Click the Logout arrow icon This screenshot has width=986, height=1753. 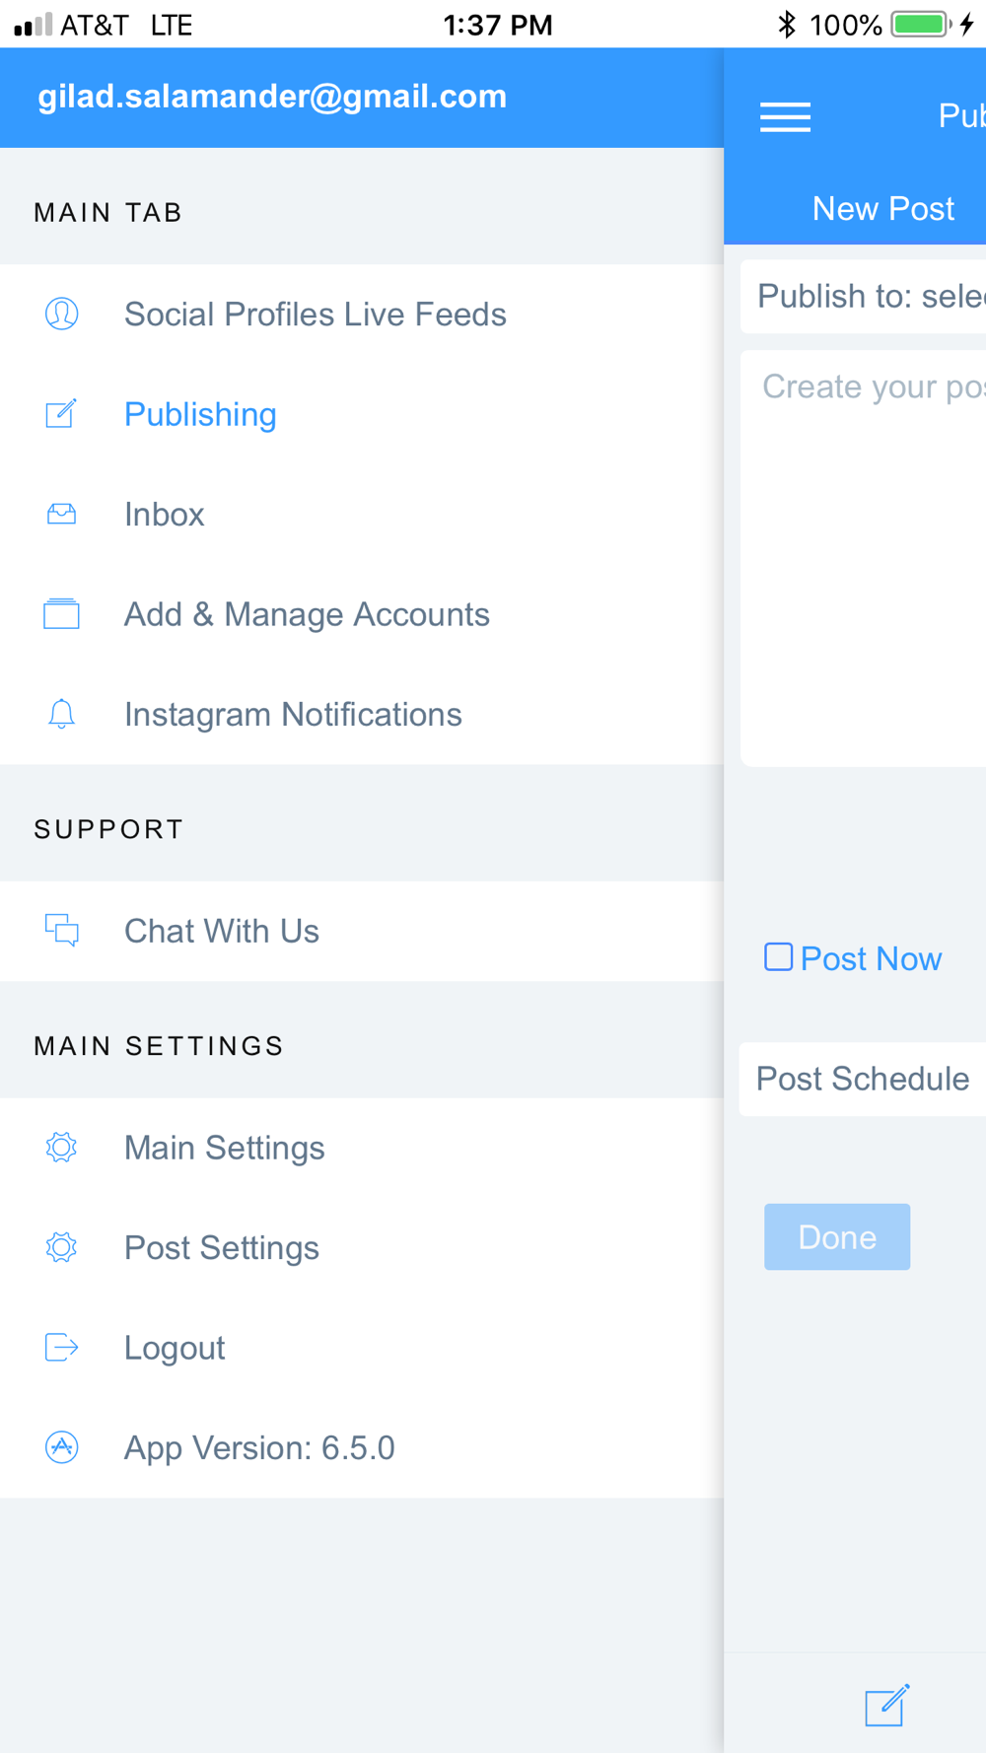pos(61,1347)
